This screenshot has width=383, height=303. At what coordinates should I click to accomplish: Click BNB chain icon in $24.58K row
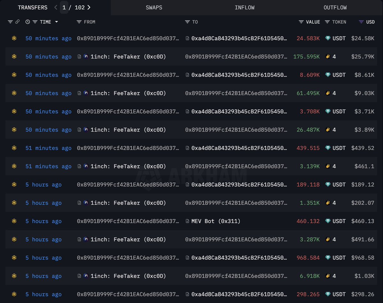coord(14,38)
